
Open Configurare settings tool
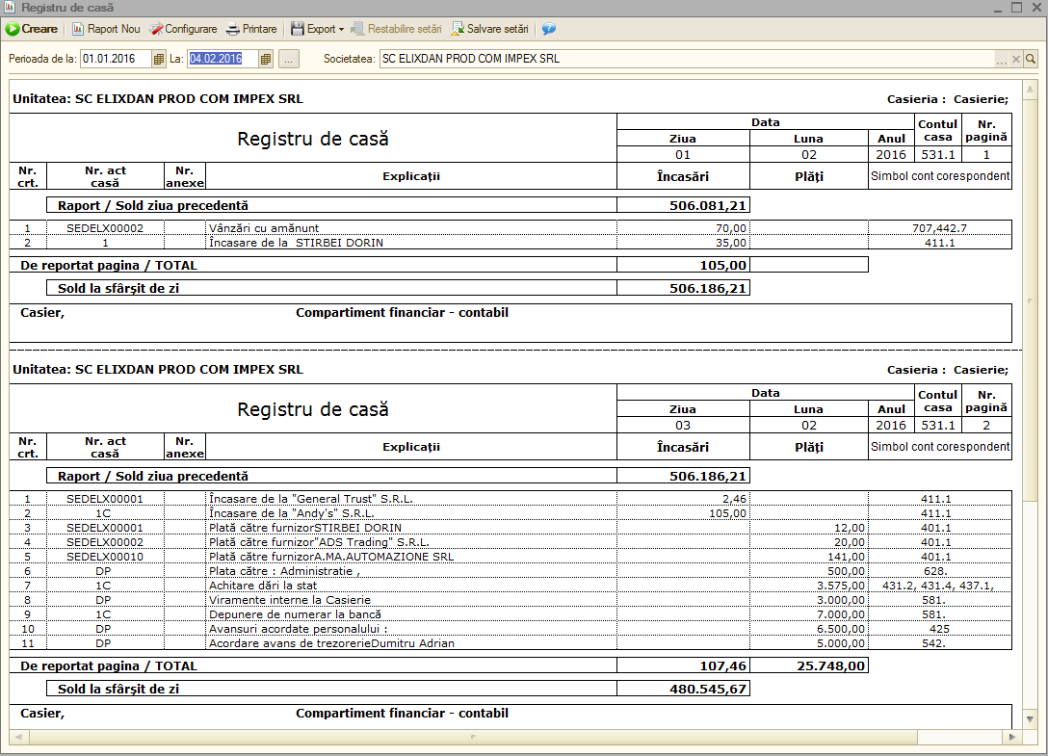pos(183,29)
